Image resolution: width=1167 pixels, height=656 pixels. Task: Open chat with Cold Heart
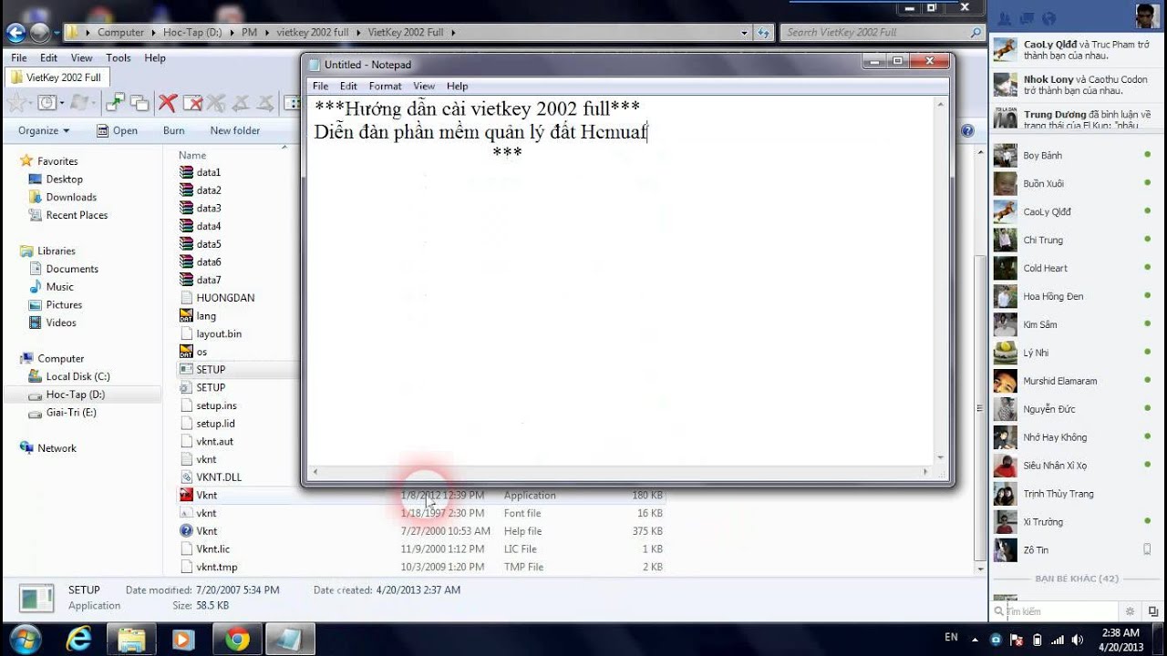pos(1073,268)
